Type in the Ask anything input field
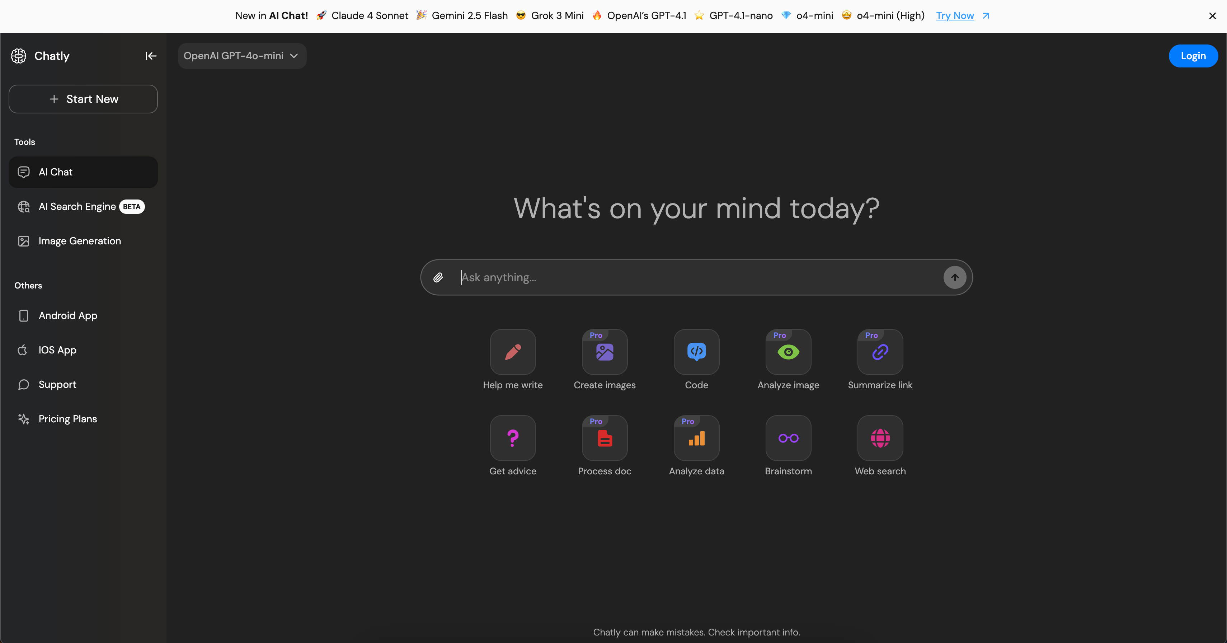This screenshot has height=643, width=1227. (x=619, y=277)
